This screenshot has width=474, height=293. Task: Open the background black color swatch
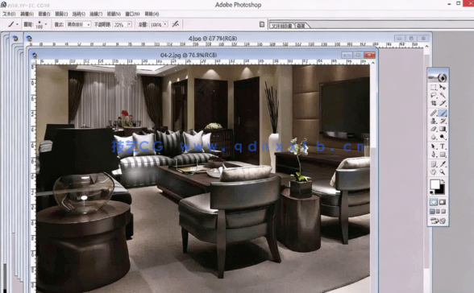[x=442, y=191]
